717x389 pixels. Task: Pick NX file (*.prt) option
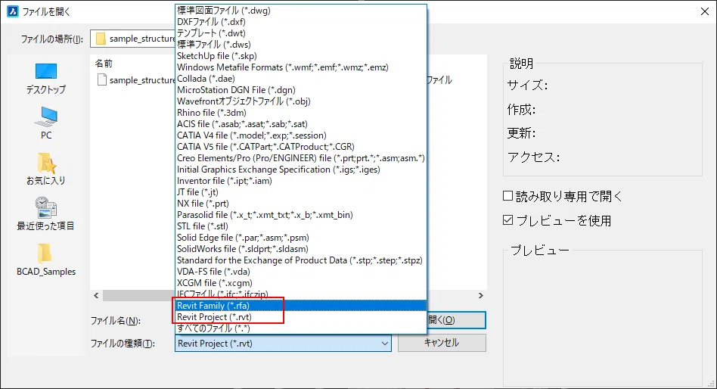click(x=301, y=203)
